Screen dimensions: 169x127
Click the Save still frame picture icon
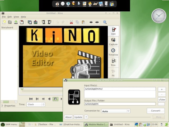pos(36,22)
